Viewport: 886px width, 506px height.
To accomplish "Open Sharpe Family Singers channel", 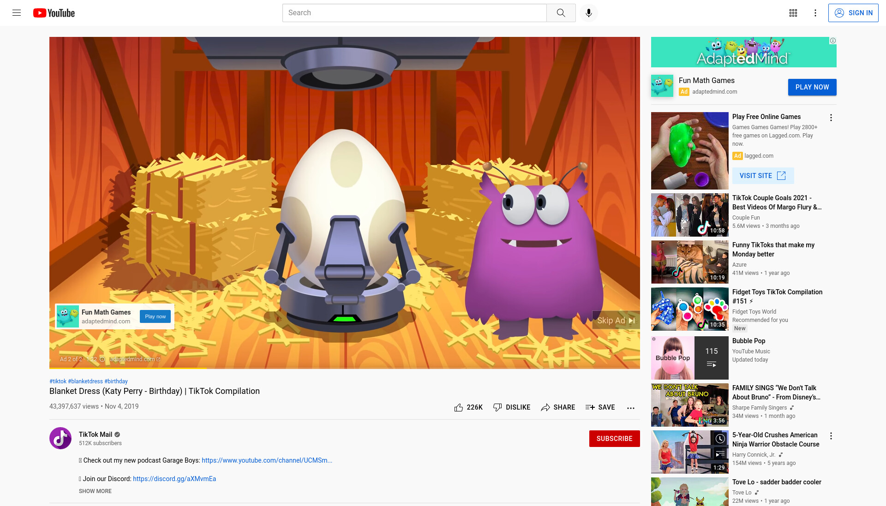I will click(x=759, y=408).
